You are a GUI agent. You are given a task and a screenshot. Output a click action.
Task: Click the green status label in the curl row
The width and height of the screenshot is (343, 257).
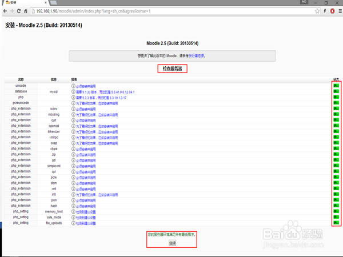pos(336,120)
